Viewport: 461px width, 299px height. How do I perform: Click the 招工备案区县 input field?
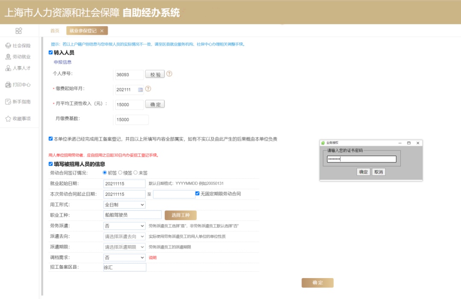124,267
